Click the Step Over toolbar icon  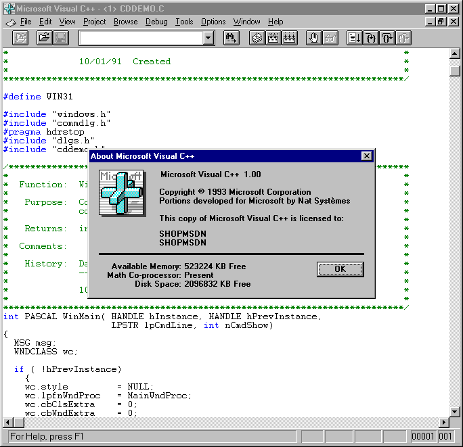[x=387, y=38]
